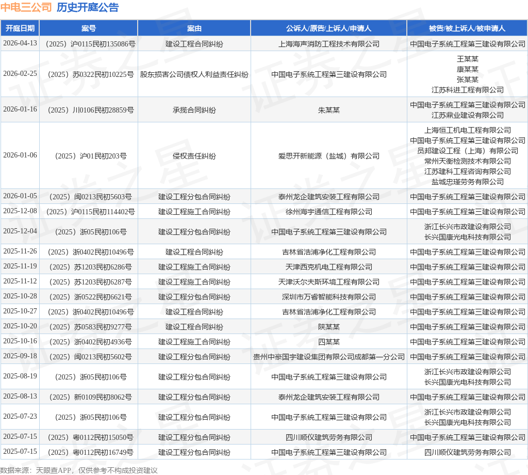Select date cell 2025-10-28
This screenshot has width=528, height=475.
pos(20,296)
